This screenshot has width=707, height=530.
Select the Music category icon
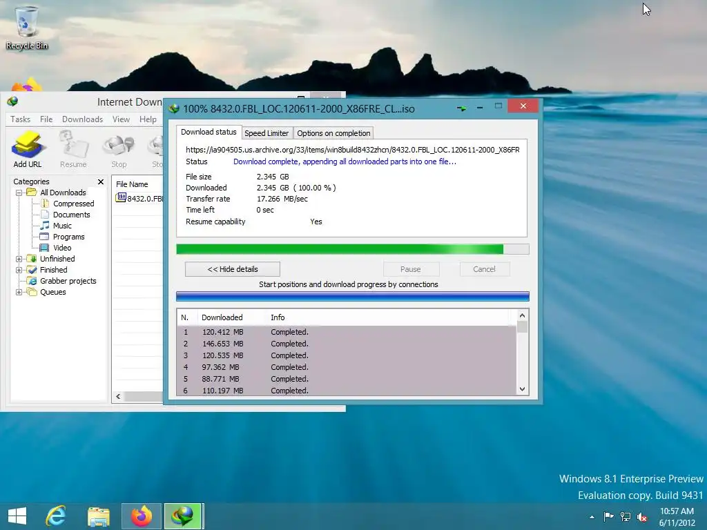coord(45,226)
